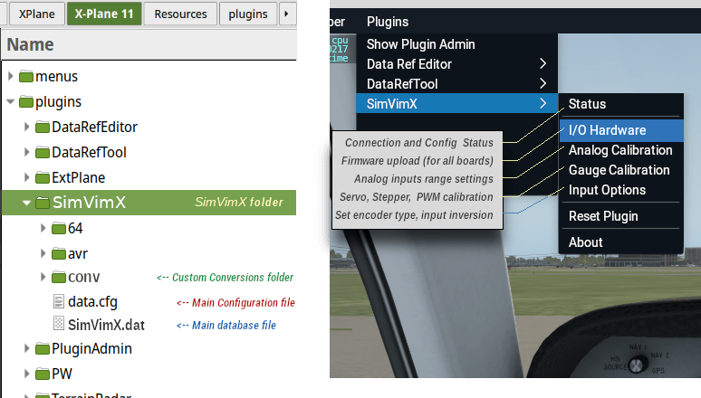Click the SimVimX submenu chevron
The image size is (701, 398).
click(543, 104)
